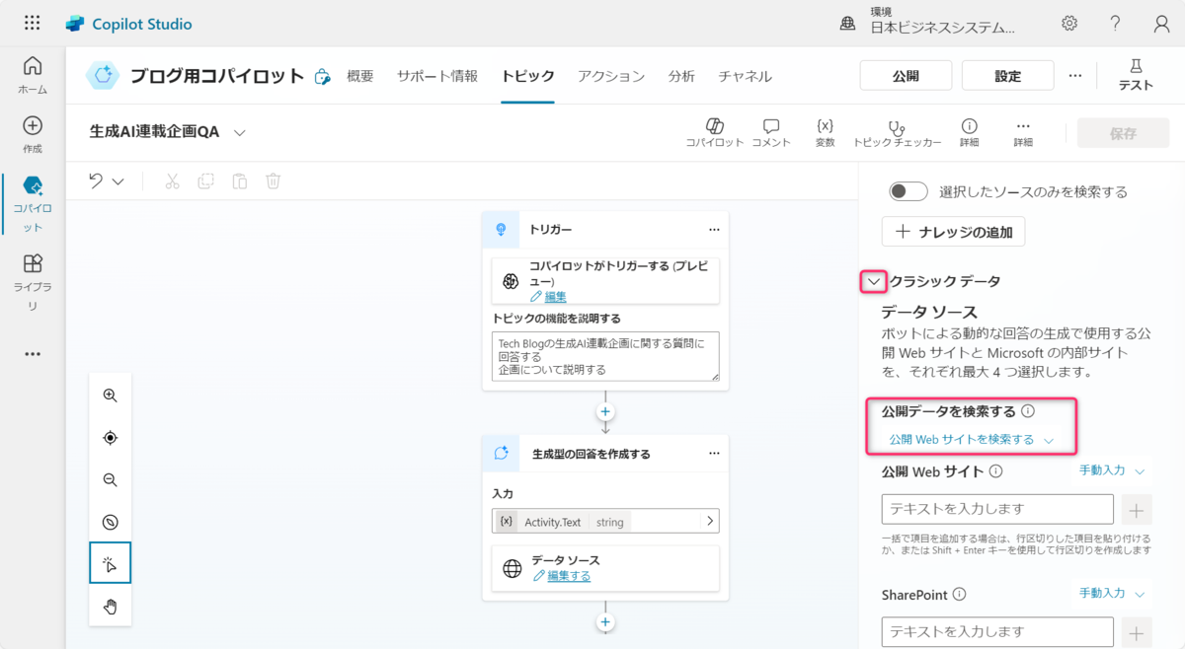Expand the Activity.Text input chevron

click(709, 521)
